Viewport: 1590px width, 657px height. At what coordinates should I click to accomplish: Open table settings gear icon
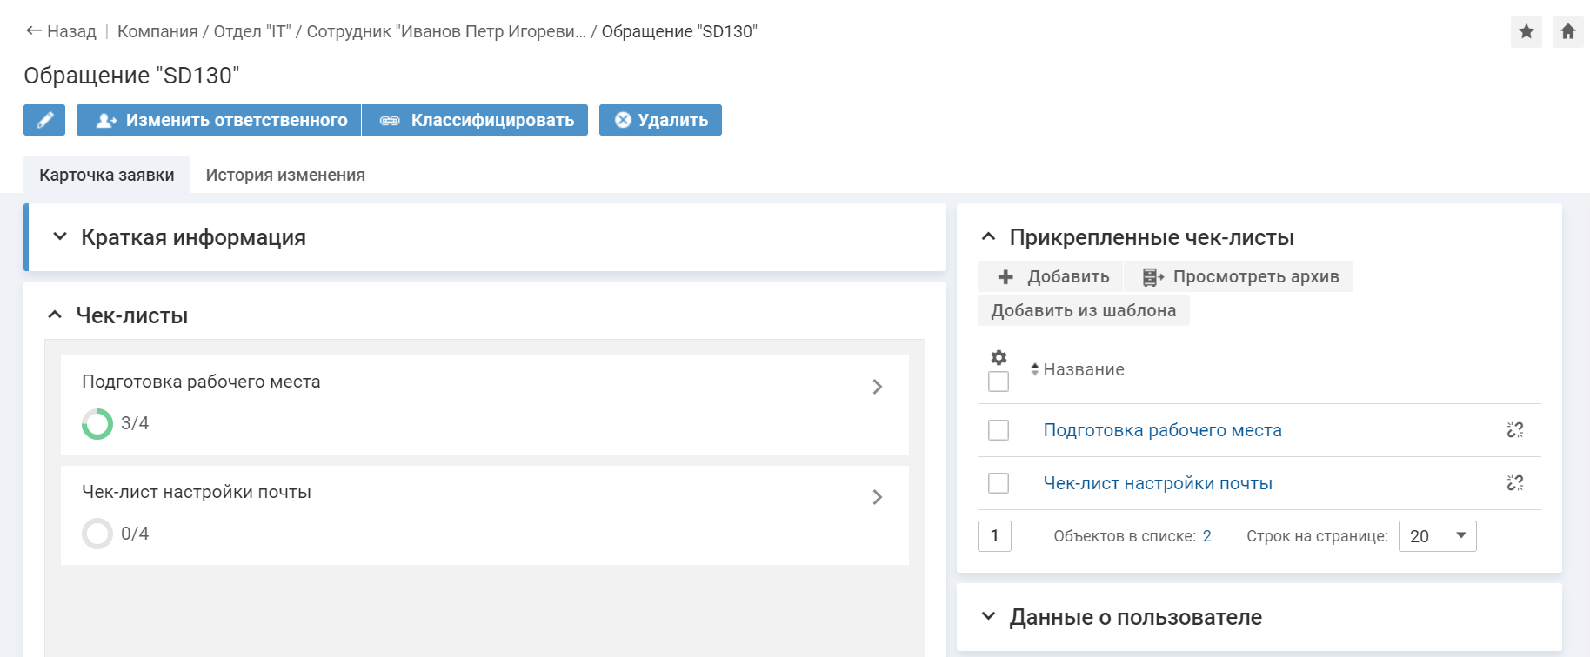coord(999,357)
